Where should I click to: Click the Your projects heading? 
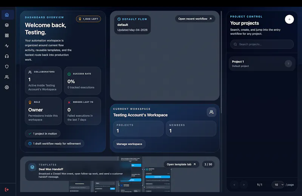[245, 23]
